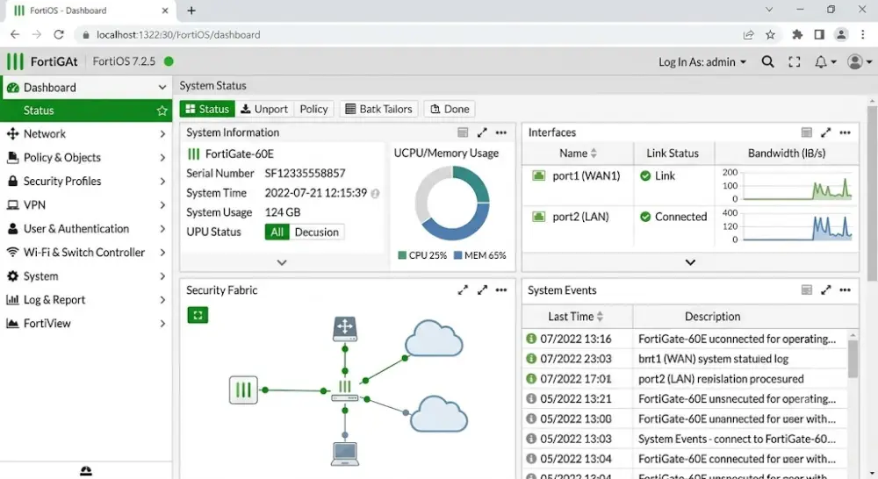Click the System Events table view icon
The width and height of the screenshot is (878, 479).
tap(806, 290)
